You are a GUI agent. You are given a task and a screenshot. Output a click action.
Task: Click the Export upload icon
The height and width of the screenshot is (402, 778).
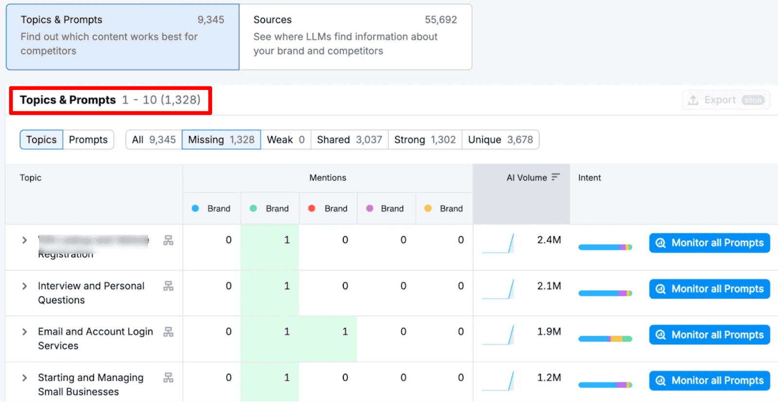[x=693, y=100]
